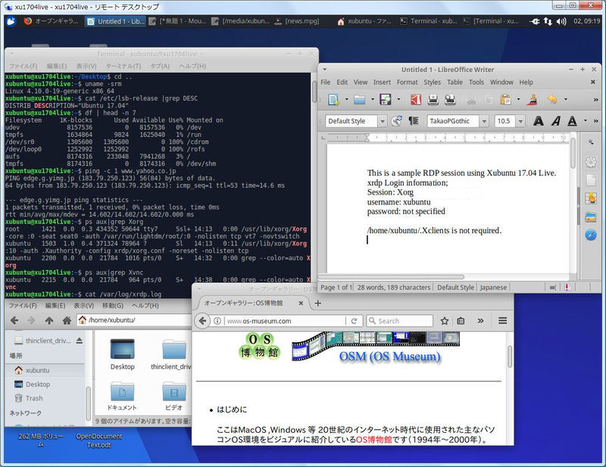Click the OS博物館 red link on page
The image size is (606, 467).
373,440
